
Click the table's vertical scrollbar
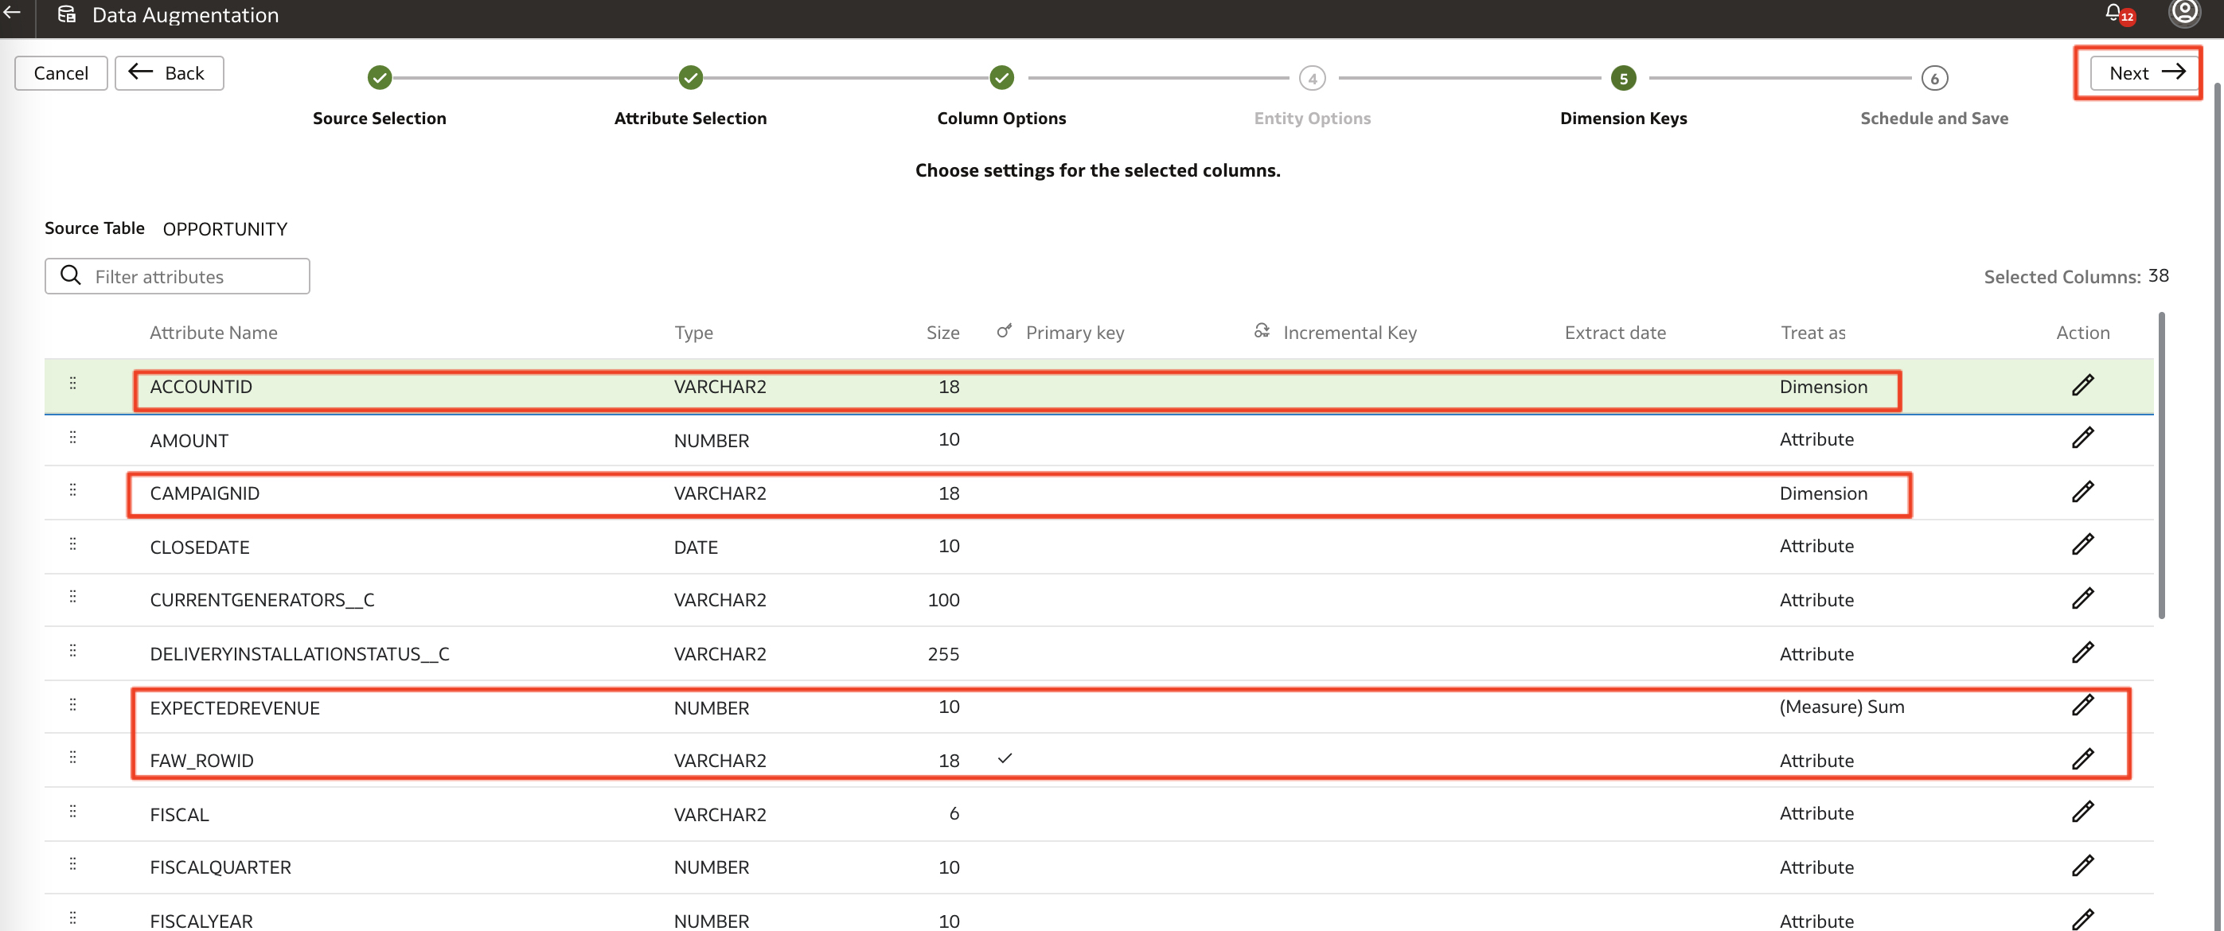[2161, 466]
